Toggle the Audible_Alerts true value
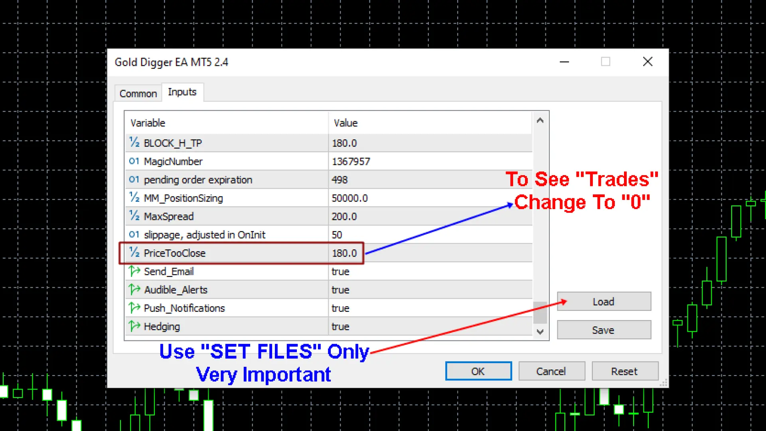The image size is (766, 431). point(340,290)
